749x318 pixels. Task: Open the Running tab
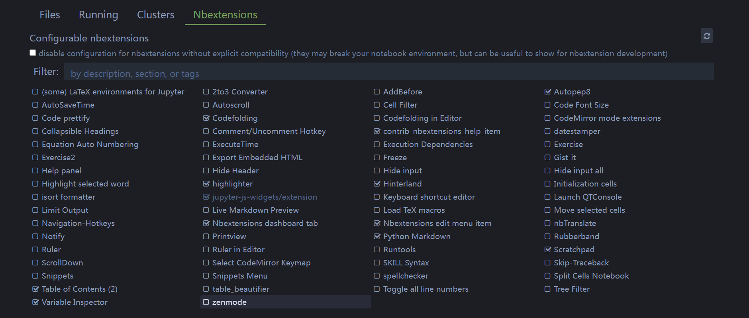pos(98,15)
